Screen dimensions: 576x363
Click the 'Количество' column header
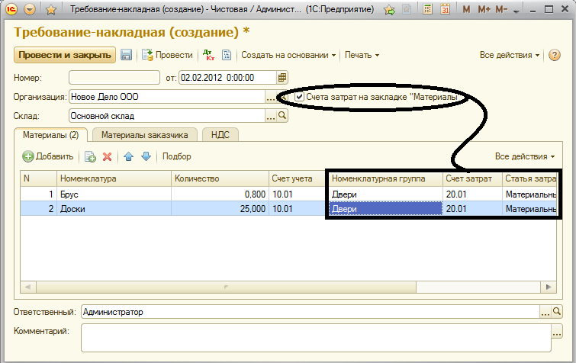(x=220, y=178)
